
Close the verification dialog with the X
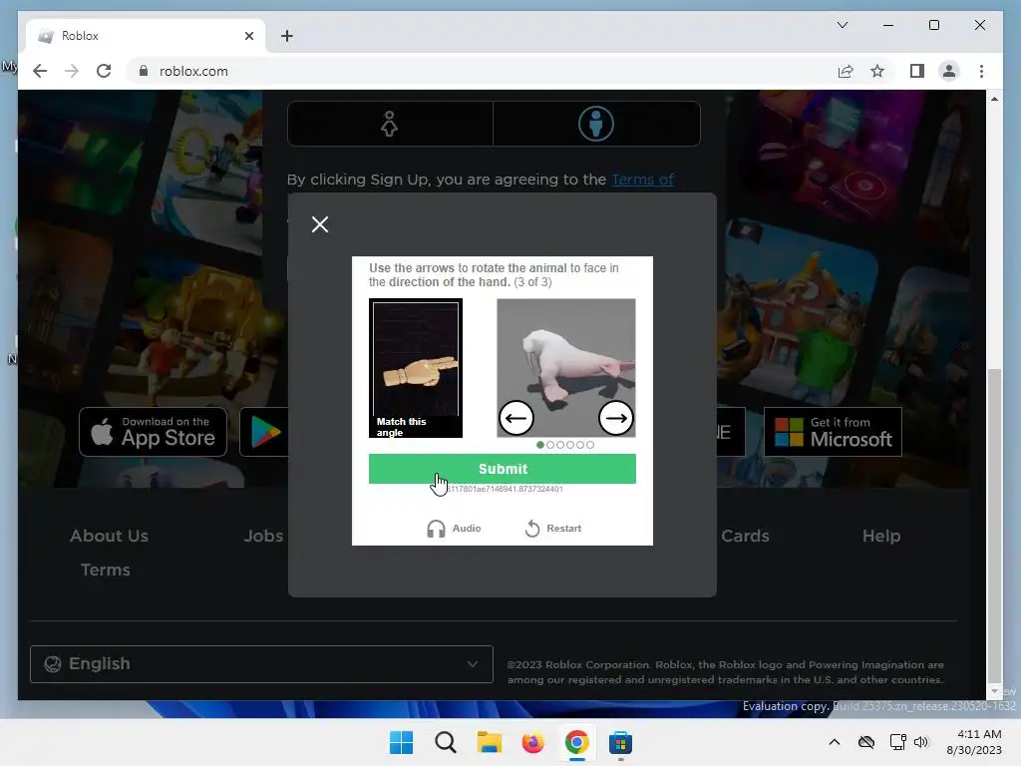tap(320, 224)
